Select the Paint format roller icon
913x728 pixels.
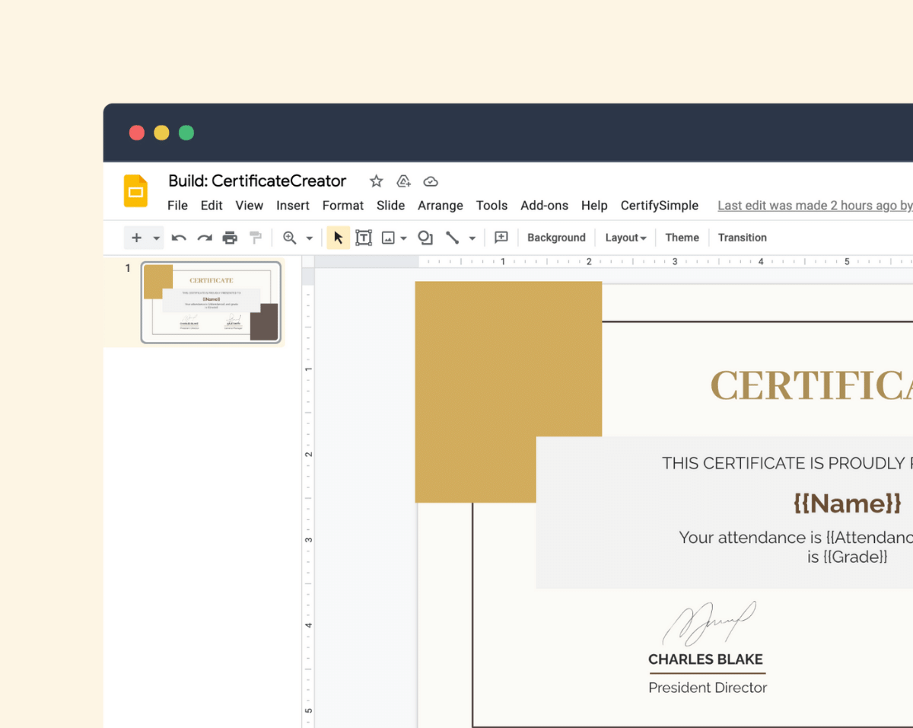pos(256,238)
